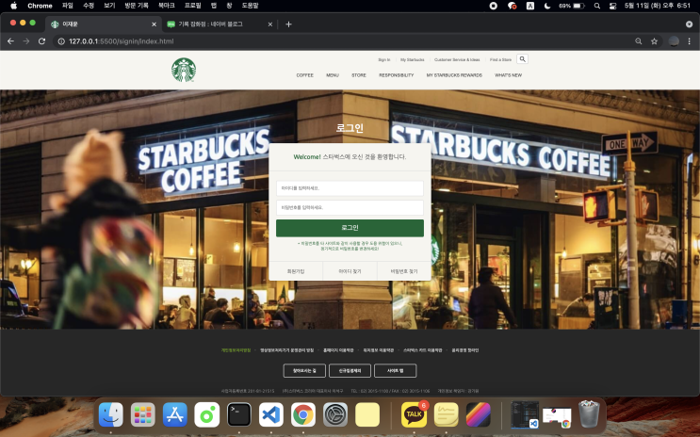Open the WHAT'S NEW navigation item
The width and height of the screenshot is (700, 437).
508,75
